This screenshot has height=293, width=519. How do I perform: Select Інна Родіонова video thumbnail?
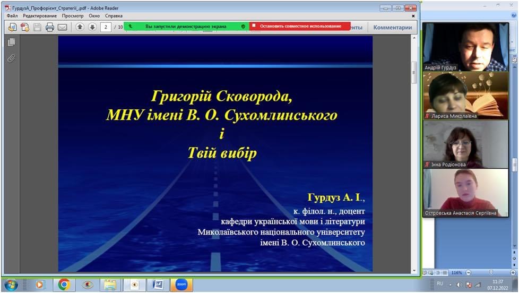click(465, 144)
